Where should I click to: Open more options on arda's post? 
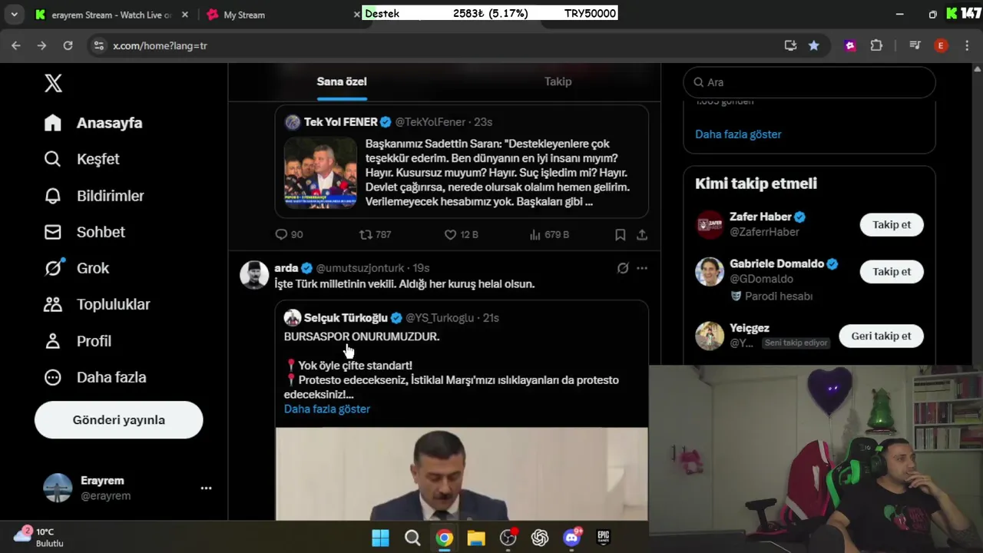click(x=642, y=268)
